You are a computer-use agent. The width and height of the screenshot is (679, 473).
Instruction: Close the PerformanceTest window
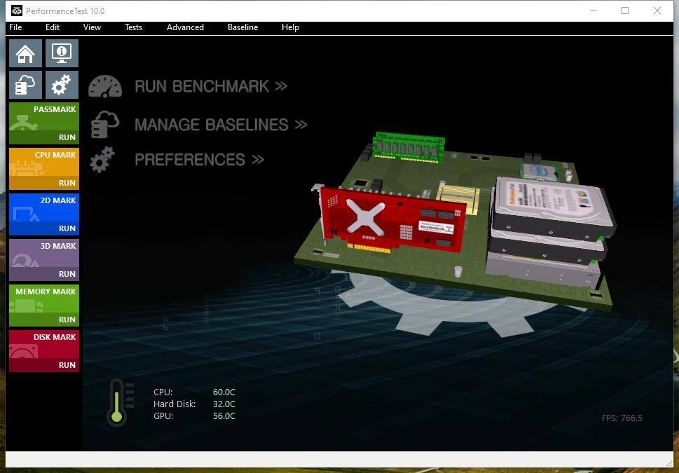[x=657, y=11]
